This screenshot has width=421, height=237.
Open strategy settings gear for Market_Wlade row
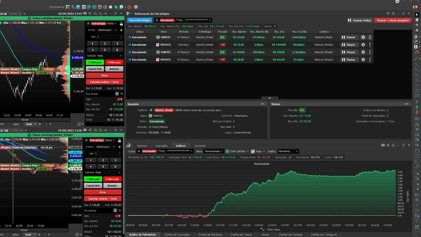(x=363, y=37)
